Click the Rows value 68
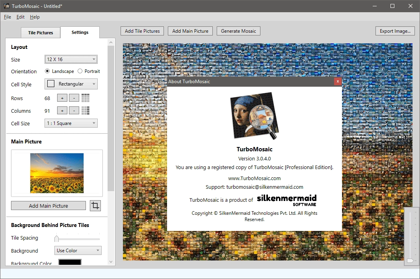This screenshot has width=420, height=279. (x=47, y=99)
